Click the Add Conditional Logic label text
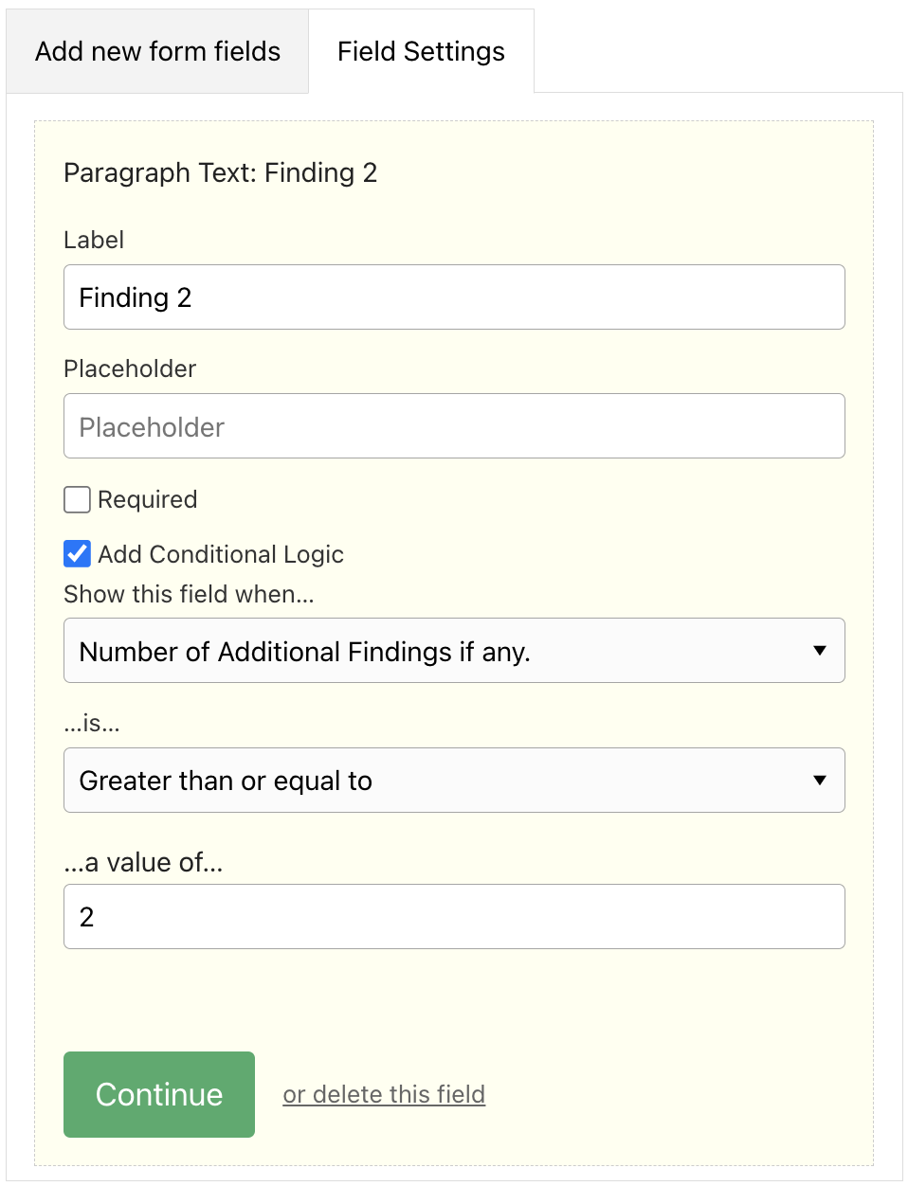 (221, 554)
